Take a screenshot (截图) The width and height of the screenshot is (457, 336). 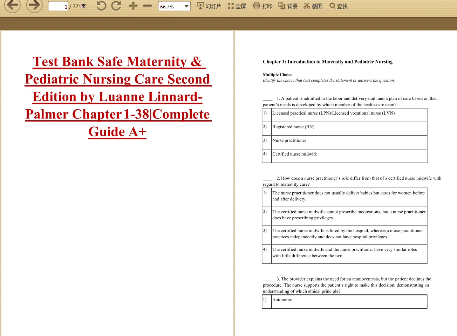tap(313, 6)
